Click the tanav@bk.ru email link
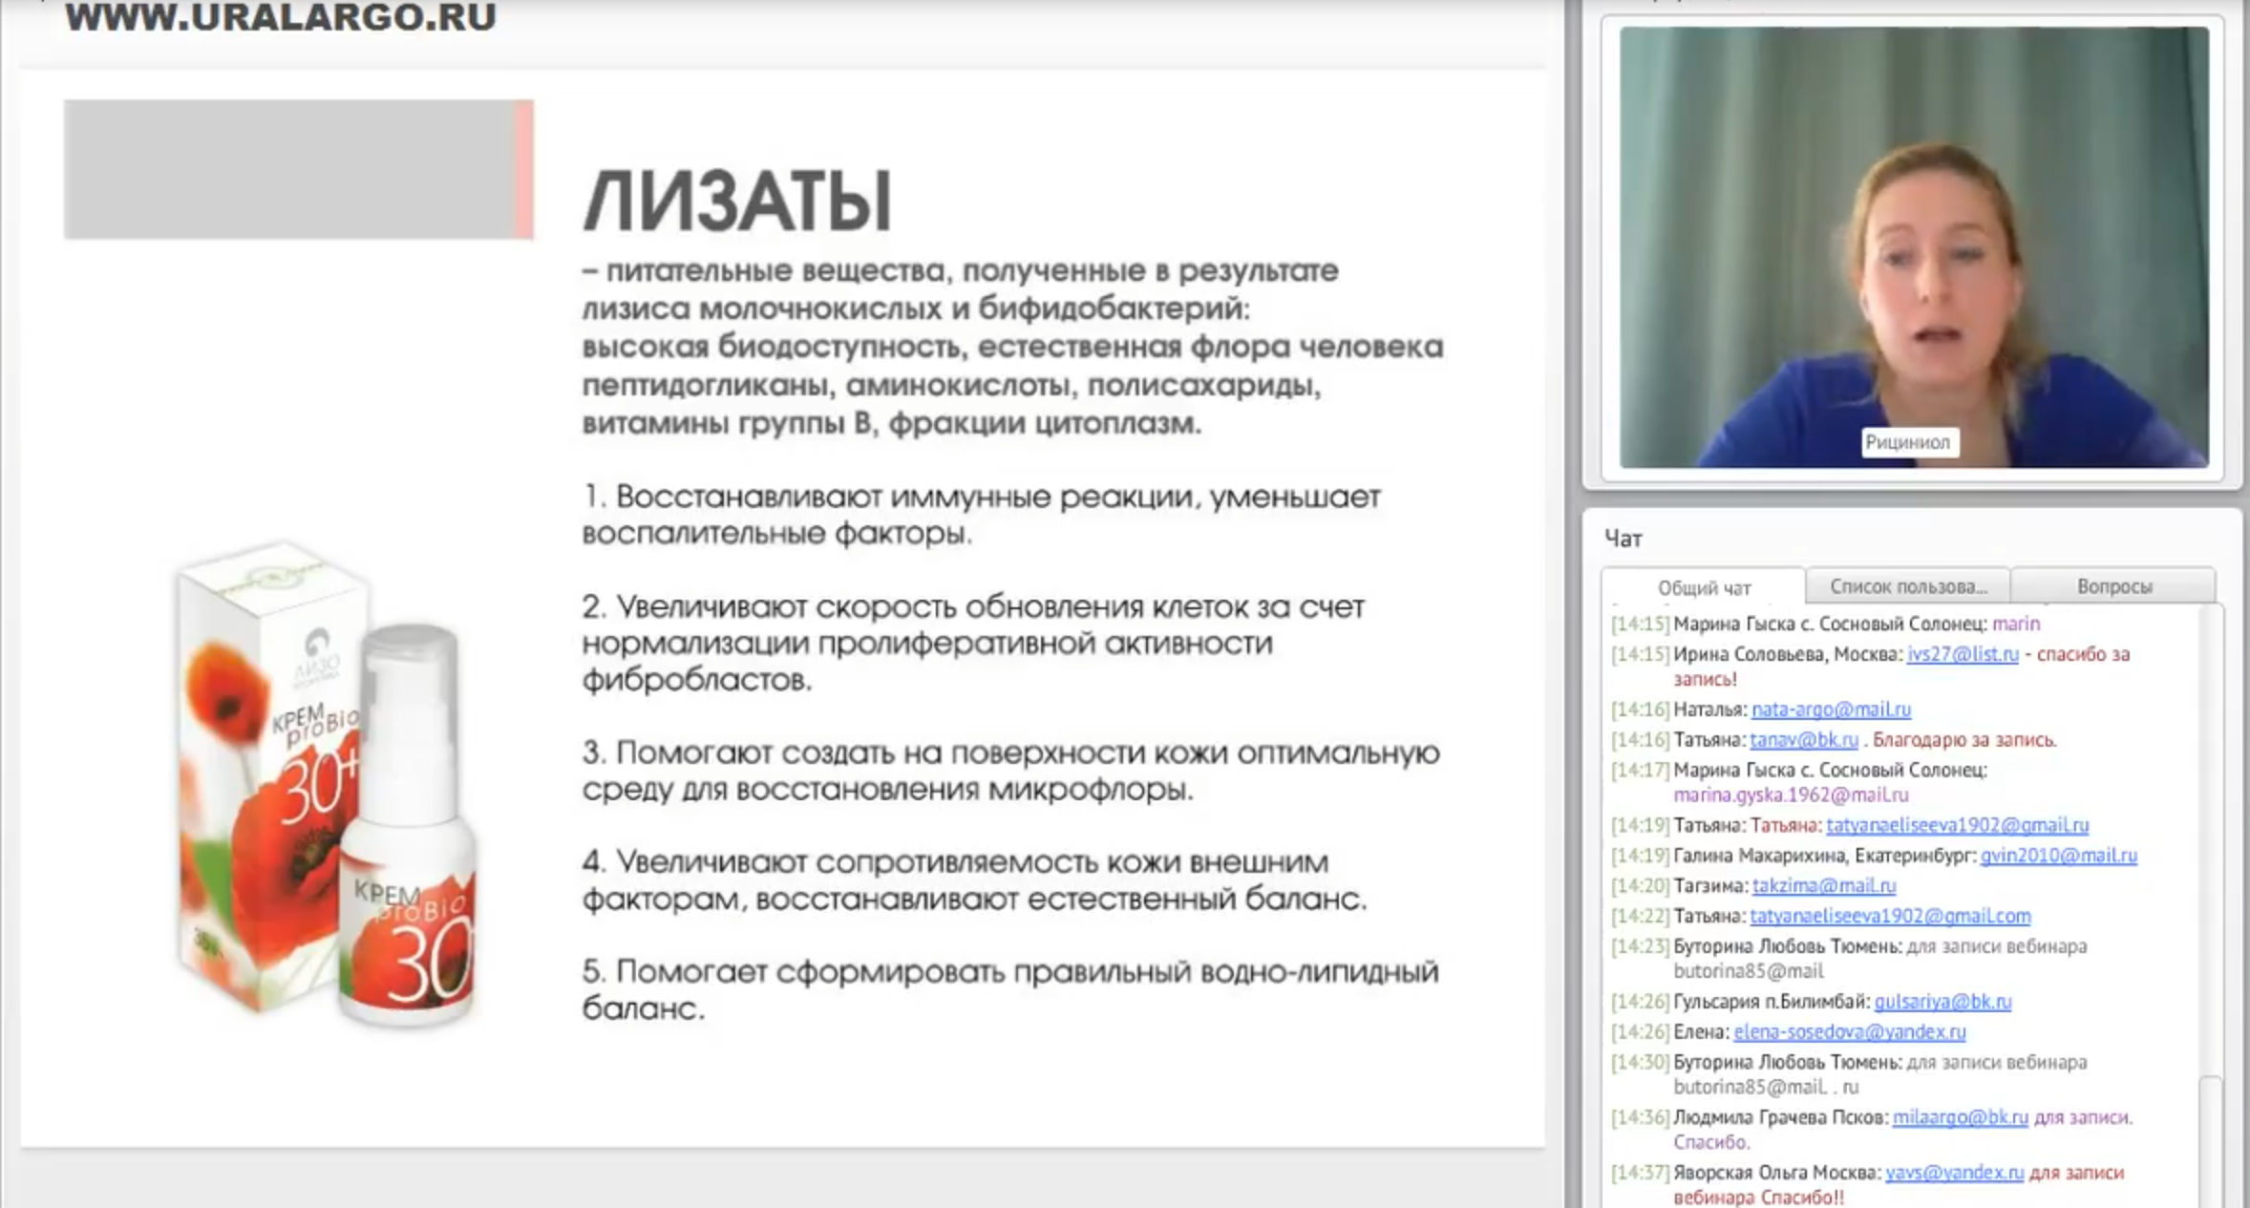Viewport: 2250px width, 1208px height. tap(1803, 740)
